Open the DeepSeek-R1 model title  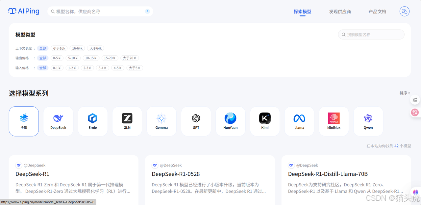pyautogui.click(x=32, y=174)
